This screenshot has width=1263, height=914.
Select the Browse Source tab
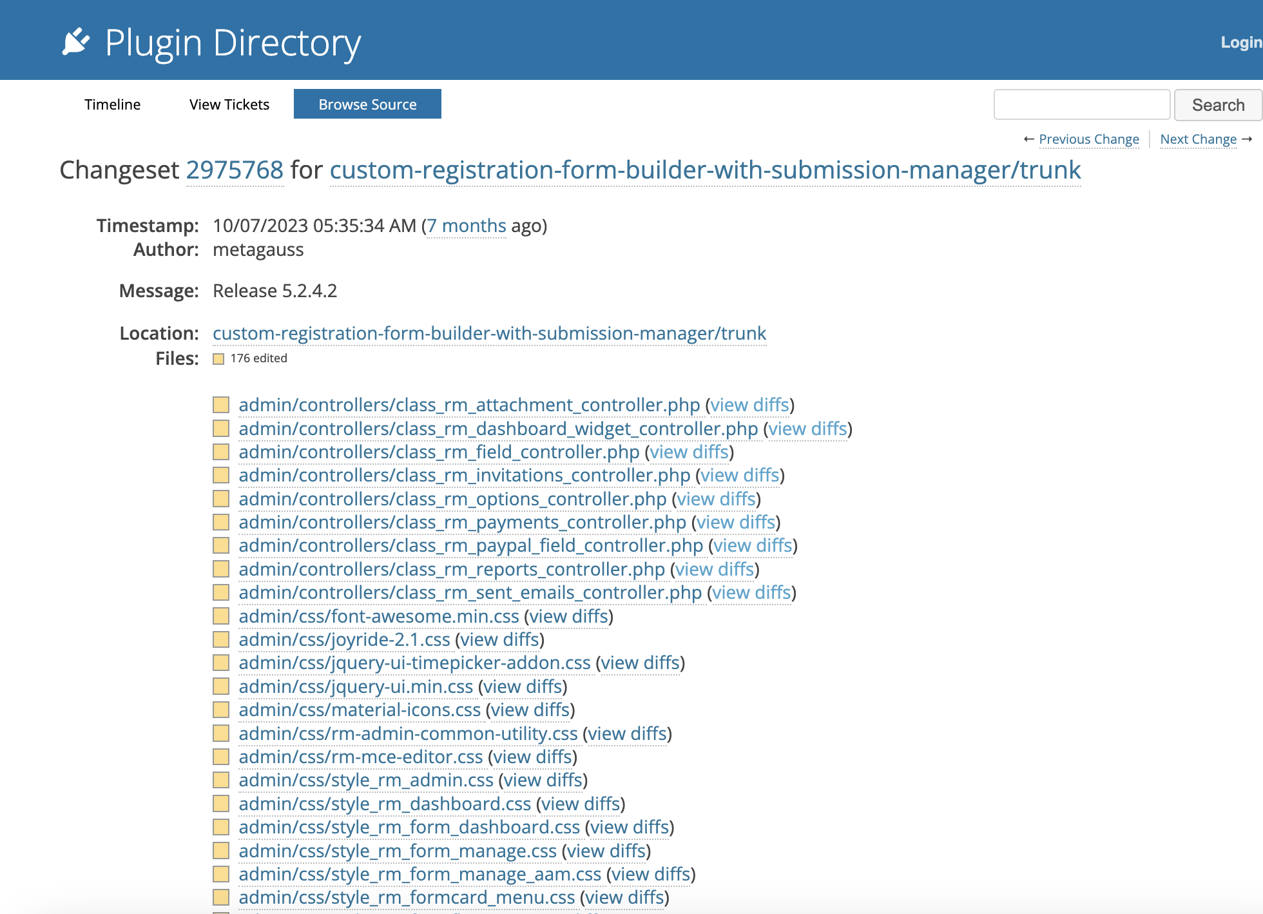coord(367,104)
